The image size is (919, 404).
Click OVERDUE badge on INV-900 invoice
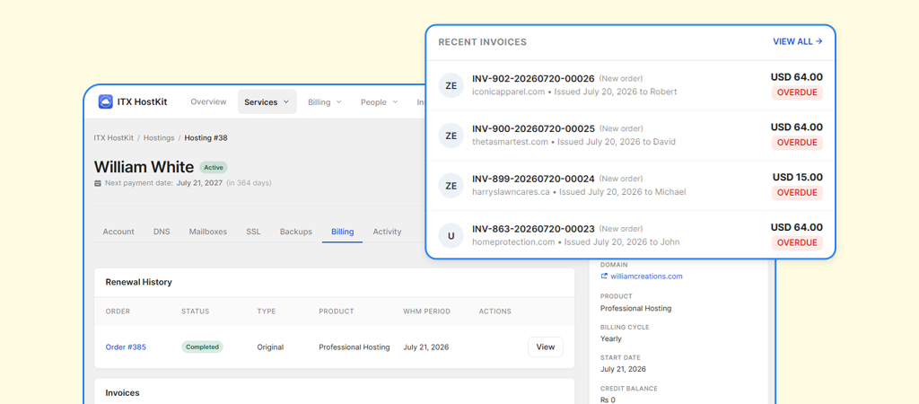(797, 143)
